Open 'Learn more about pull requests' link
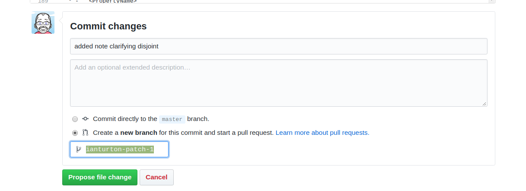The image size is (526, 191). [x=322, y=133]
